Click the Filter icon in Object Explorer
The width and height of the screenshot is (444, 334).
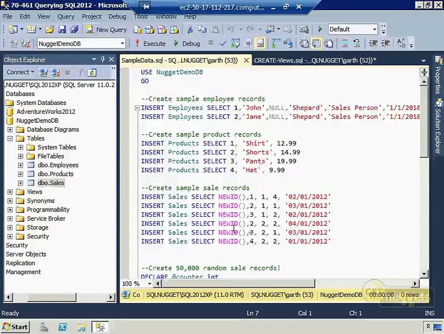[x=81, y=73]
